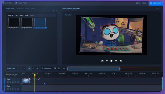Toggle the snapping magnet tool
This screenshot has width=165, height=94.
29,69
